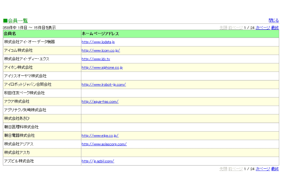Select the 秋田住友ベーク株式会社 row
286x177 pixels.
[x=141, y=93]
